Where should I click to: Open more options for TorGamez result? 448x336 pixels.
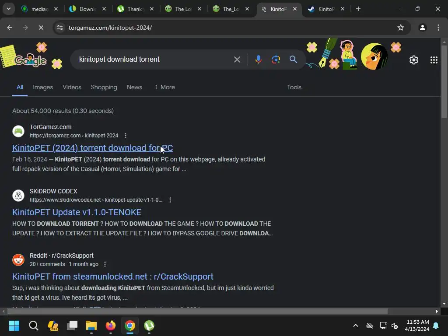tap(126, 136)
